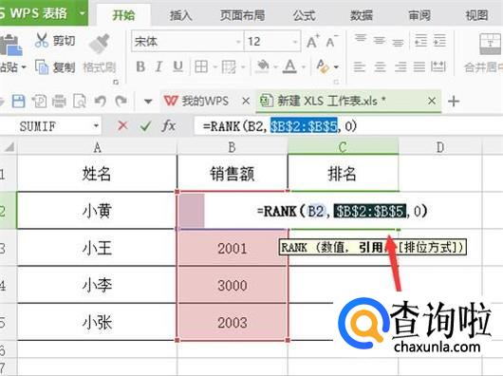Viewport: 503px width, 376px height.
Task: Click the select-all corner triangle
Action: click(9, 147)
